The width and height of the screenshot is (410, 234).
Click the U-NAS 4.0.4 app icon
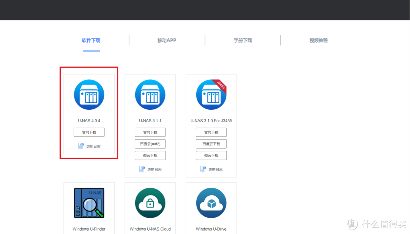click(x=89, y=95)
